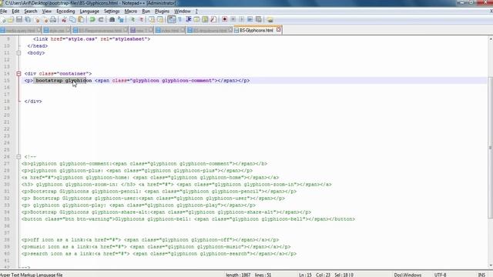Image resolution: width=493 pixels, height=277 pixels.
Task: Click the Open file toolbar icon
Action: (x=11, y=20)
